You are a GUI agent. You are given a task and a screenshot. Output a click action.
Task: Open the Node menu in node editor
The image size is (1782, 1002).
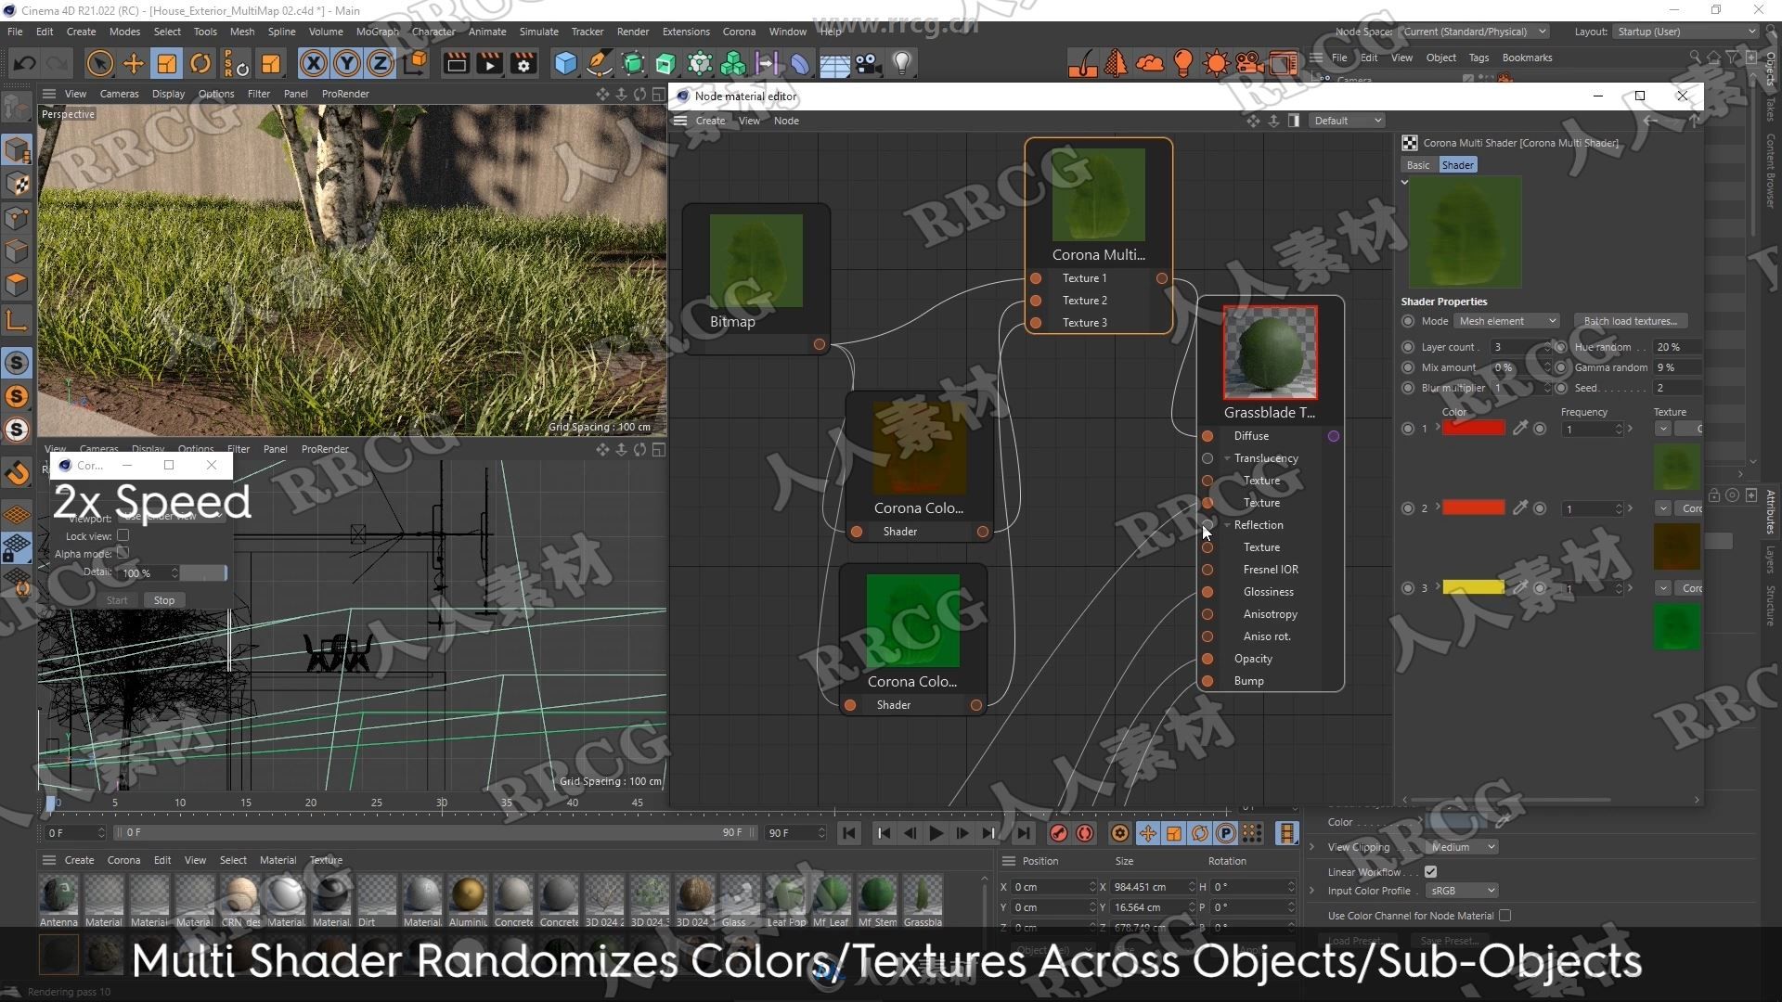point(786,121)
